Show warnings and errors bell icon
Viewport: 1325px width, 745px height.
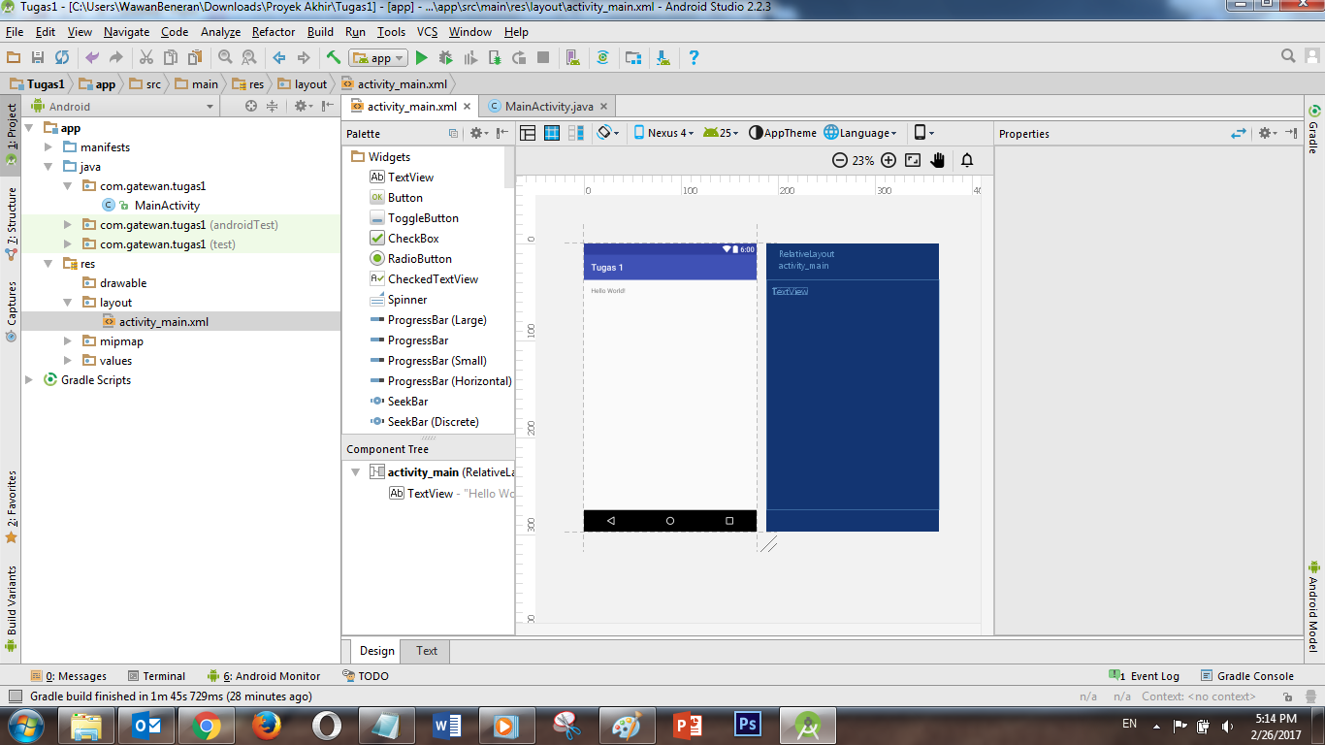coord(967,160)
